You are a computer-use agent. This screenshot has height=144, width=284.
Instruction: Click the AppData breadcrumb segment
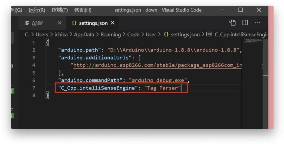coord(84,35)
